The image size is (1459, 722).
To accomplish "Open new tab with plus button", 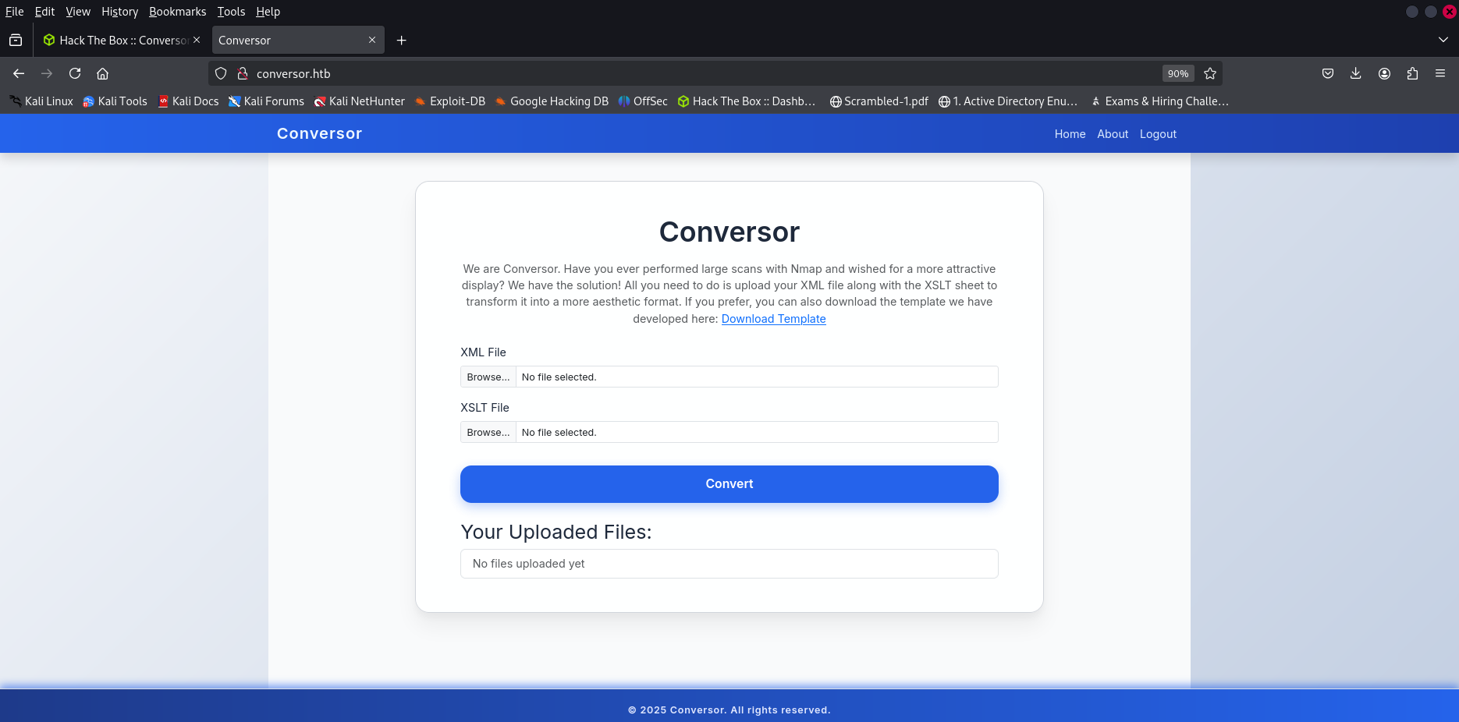I will [x=401, y=41].
